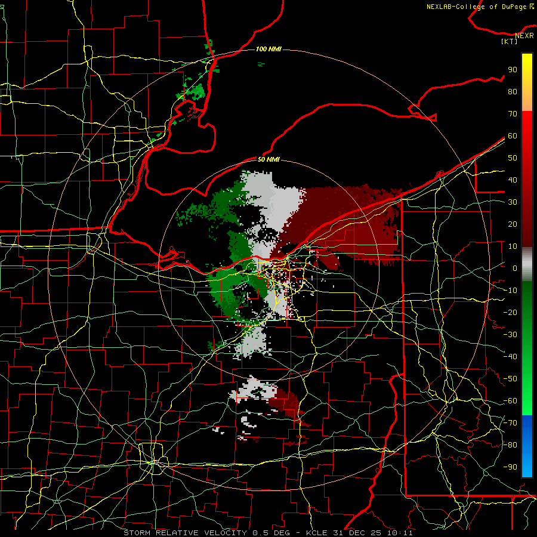Click the 20 value on velocity scale
537x537 pixels.
coord(513,224)
